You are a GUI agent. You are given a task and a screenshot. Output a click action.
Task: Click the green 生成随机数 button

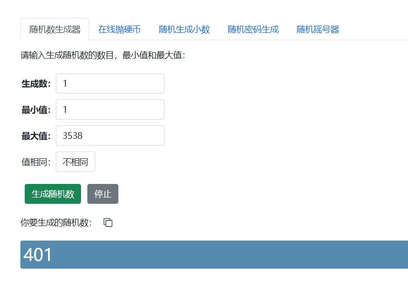[x=53, y=194]
